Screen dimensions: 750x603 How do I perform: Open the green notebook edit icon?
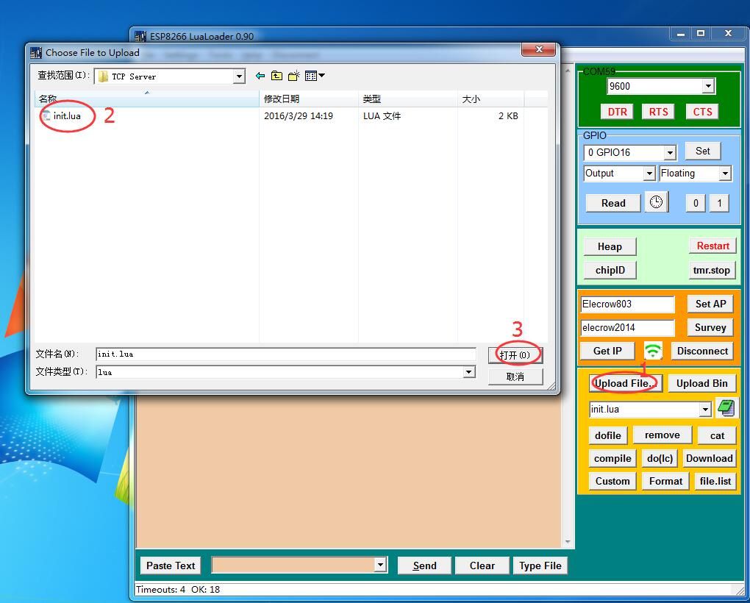[726, 408]
